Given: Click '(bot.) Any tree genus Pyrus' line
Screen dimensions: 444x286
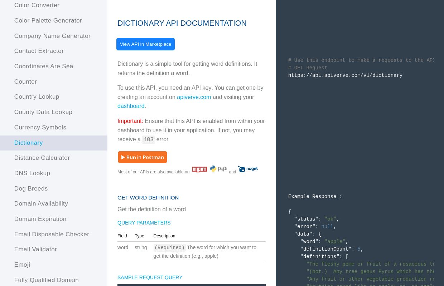Looking at the screenshot, I should point(370,272).
